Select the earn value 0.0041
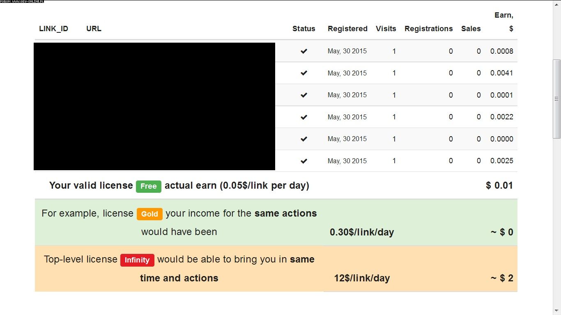 pyautogui.click(x=502, y=73)
